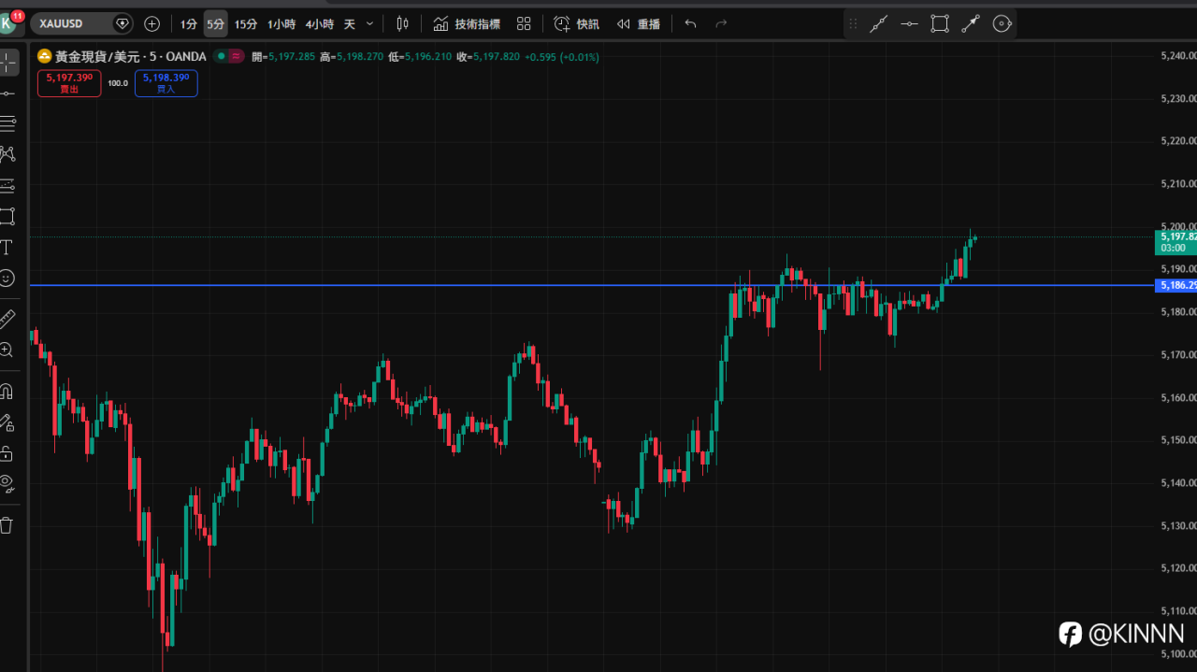Switch to the 15分 timeframe
Viewport: 1197px width, 672px height.
click(246, 24)
